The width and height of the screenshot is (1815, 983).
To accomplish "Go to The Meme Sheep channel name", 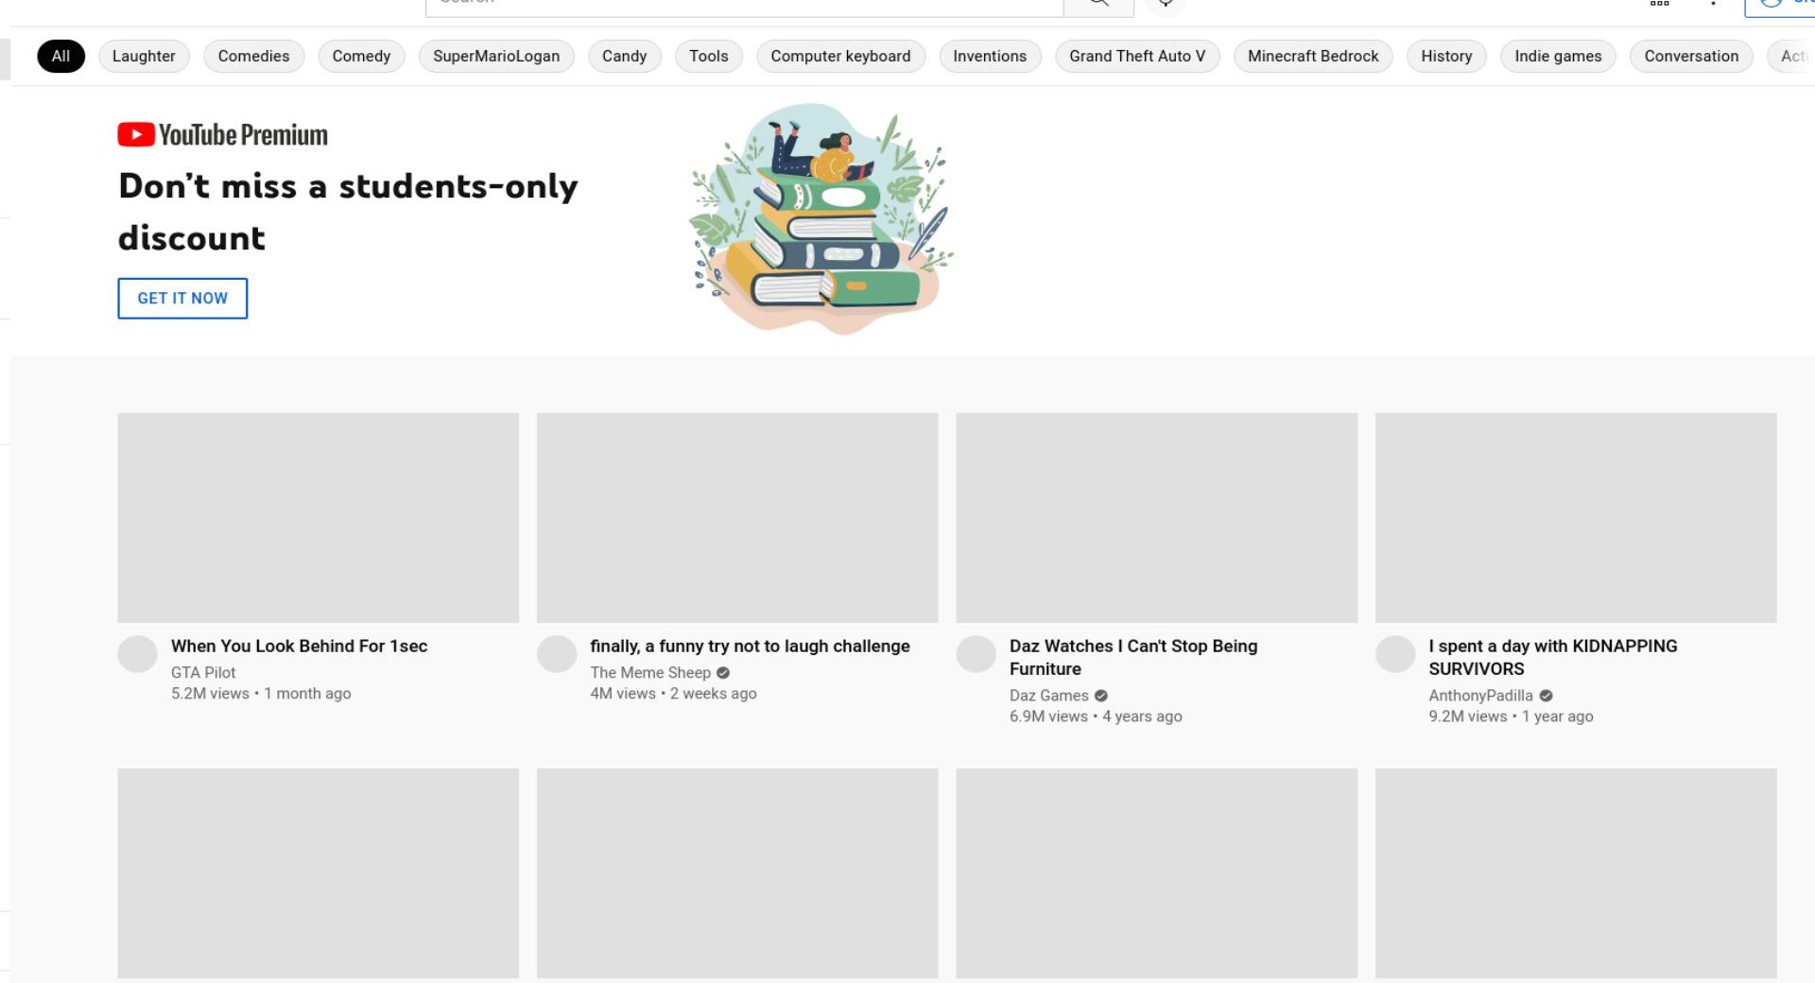I will [x=650, y=673].
